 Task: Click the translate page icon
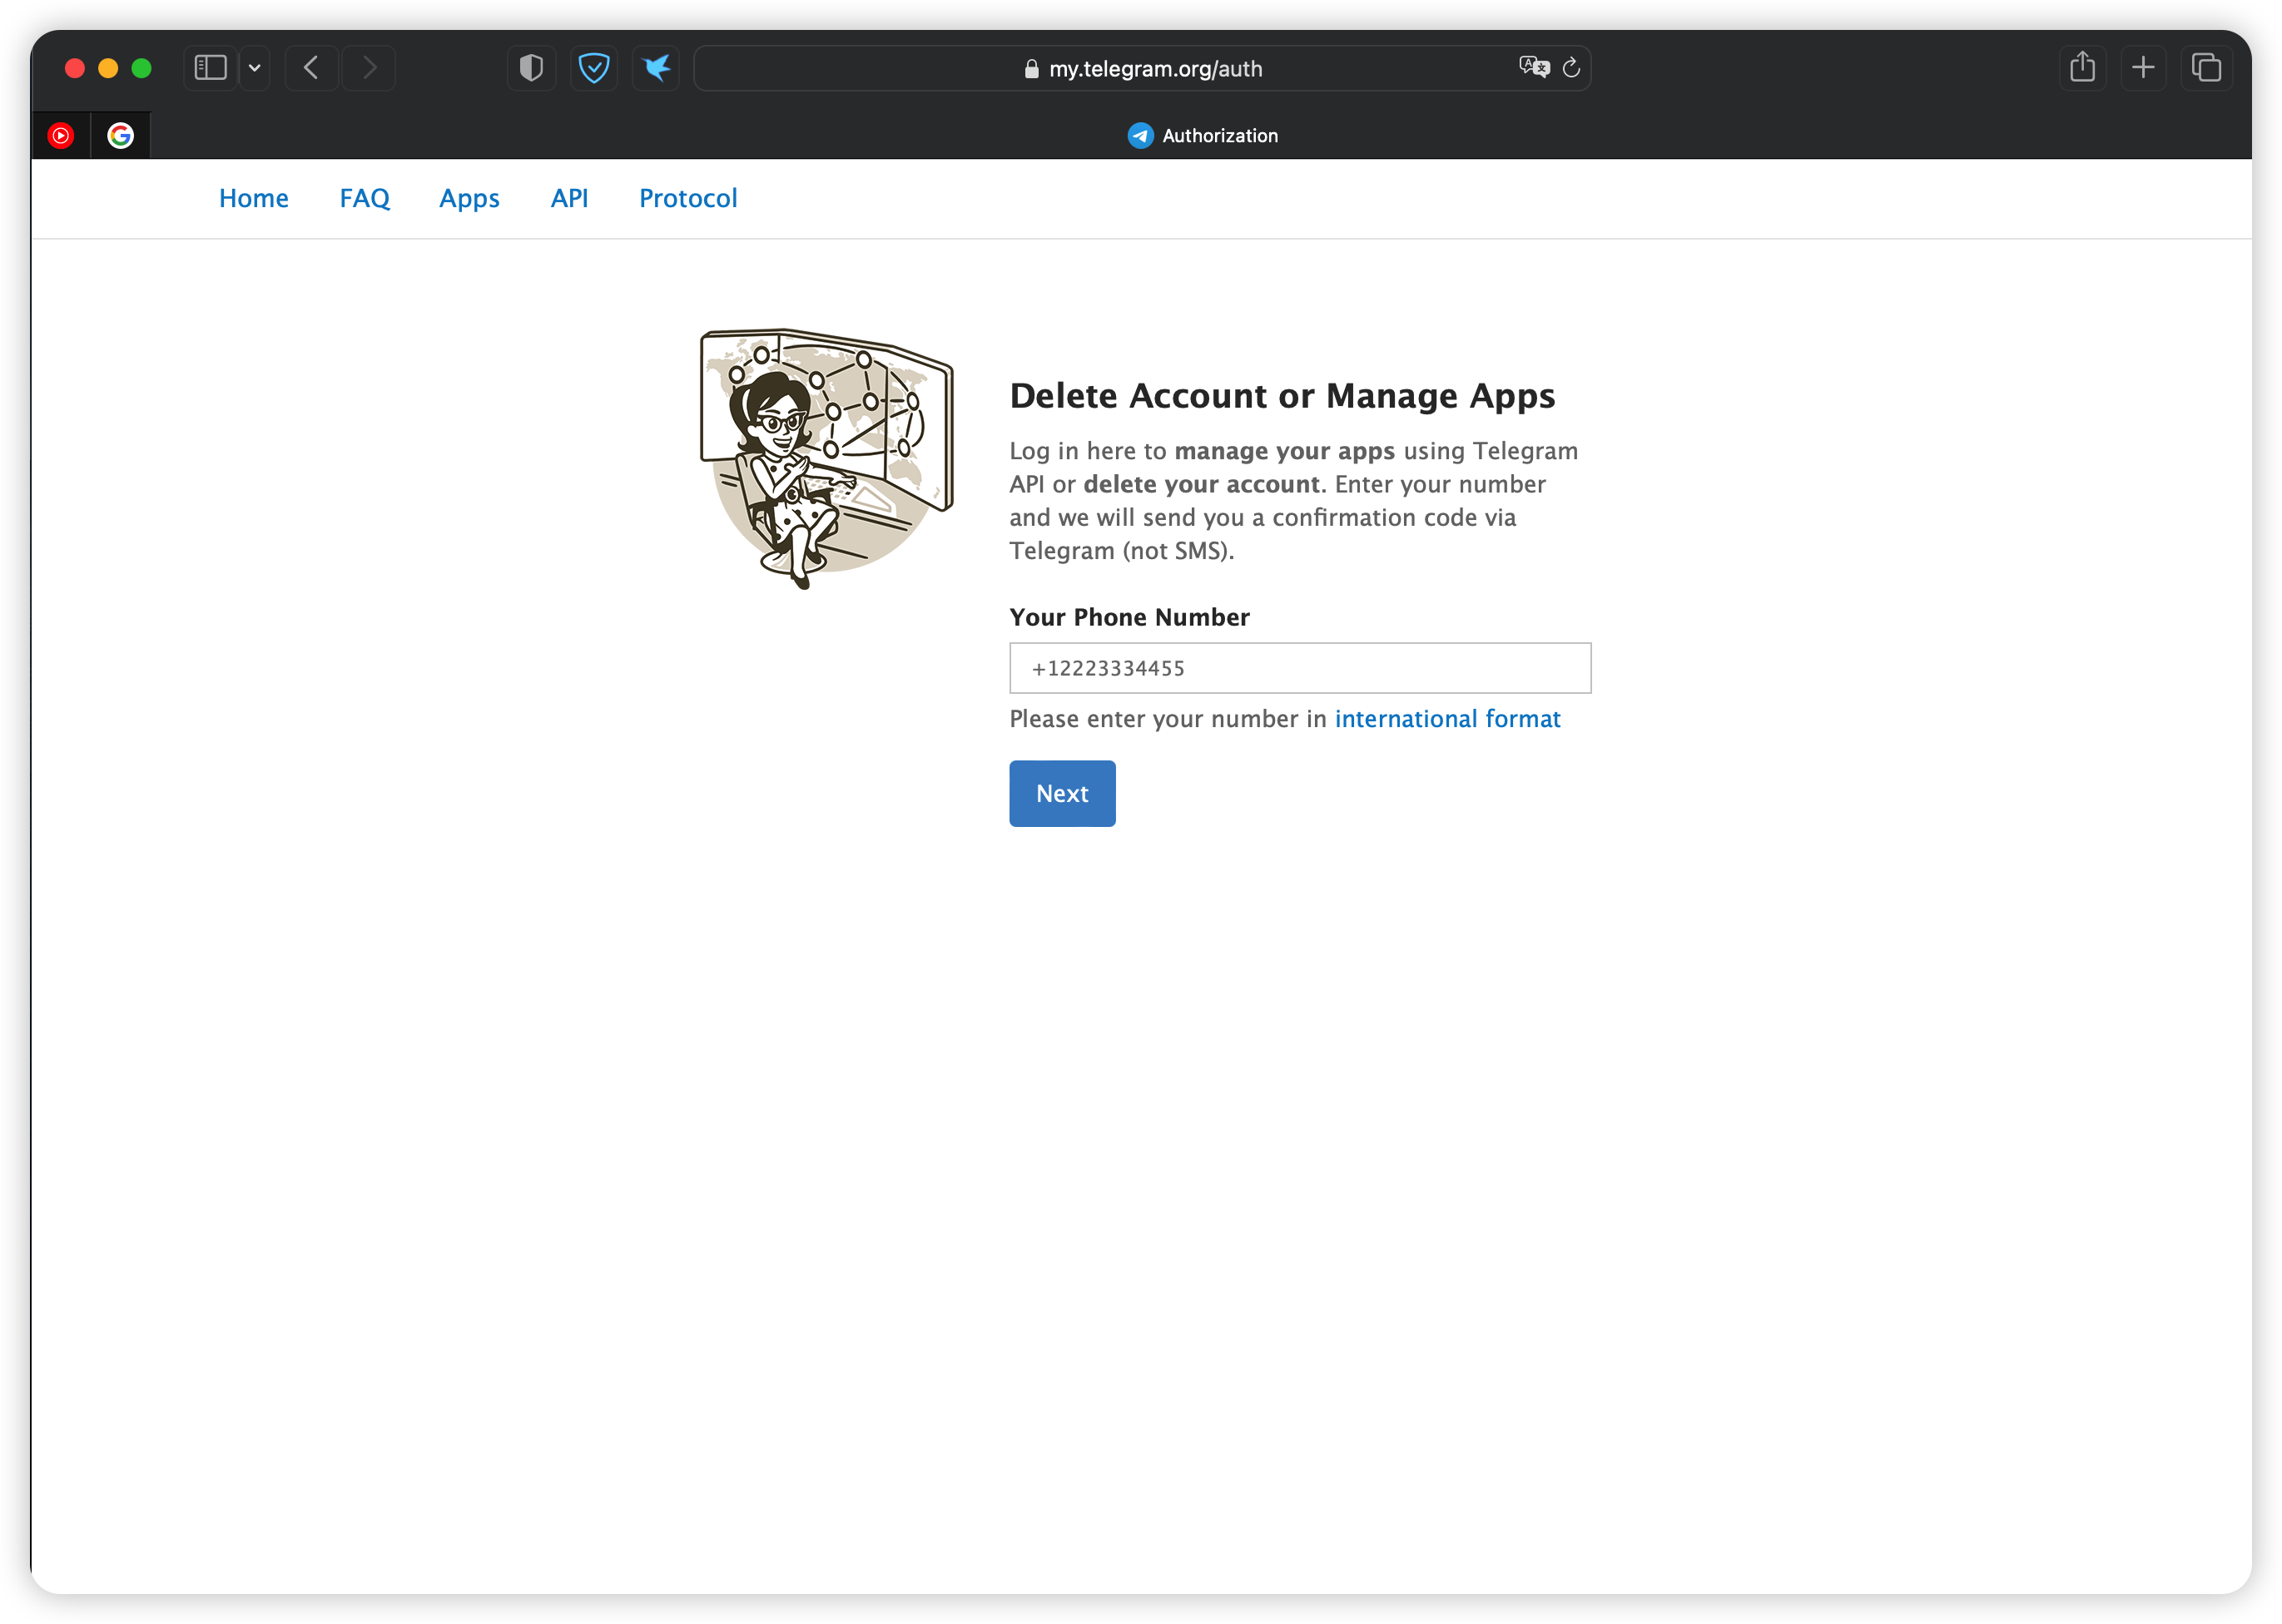(1533, 67)
